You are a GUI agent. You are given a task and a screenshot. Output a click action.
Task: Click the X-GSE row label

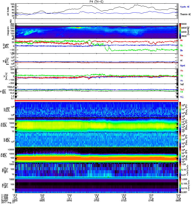tap(5, 195)
